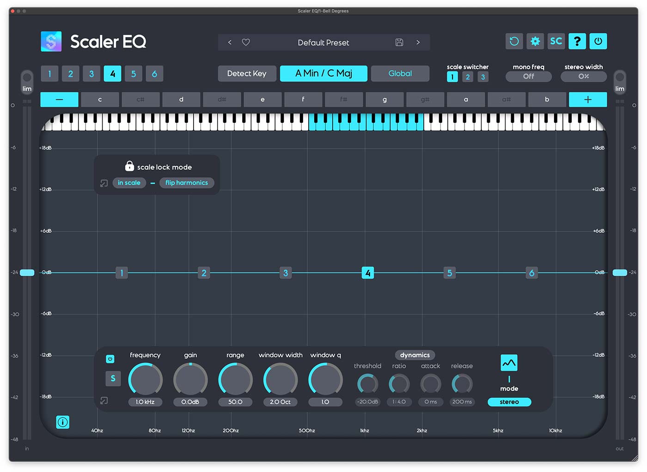Switch to the Global tab
Viewport: 647px width, 472px height.
[400, 73]
